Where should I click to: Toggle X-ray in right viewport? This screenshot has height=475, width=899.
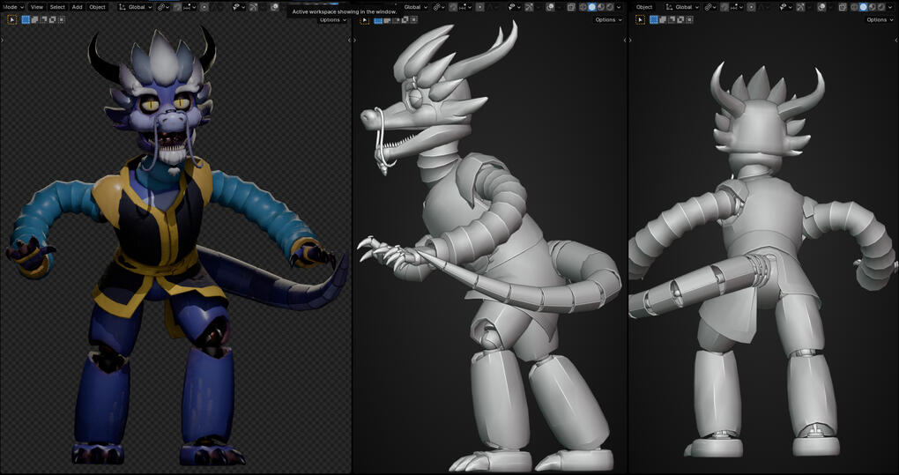pyautogui.click(x=843, y=7)
